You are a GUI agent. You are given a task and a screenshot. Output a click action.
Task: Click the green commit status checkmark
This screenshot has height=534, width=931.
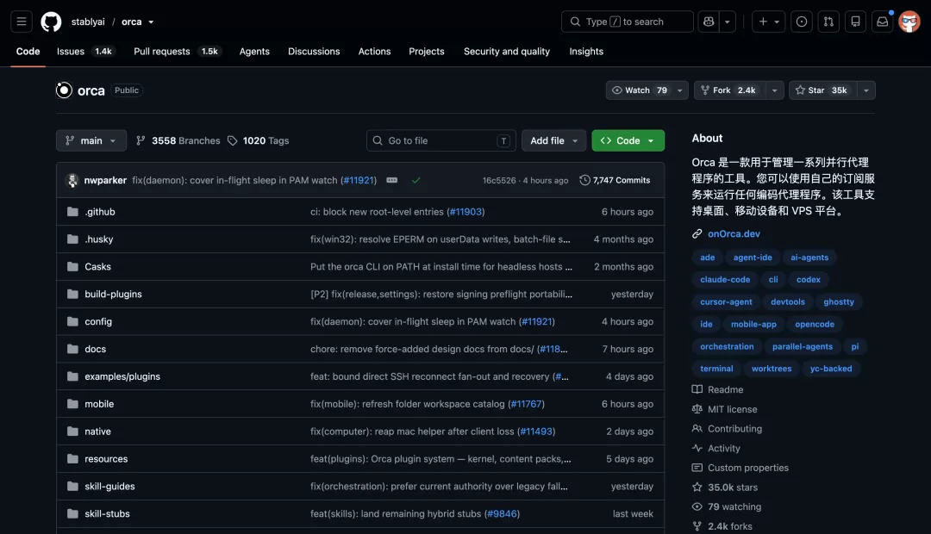pyautogui.click(x=416, y=180)
